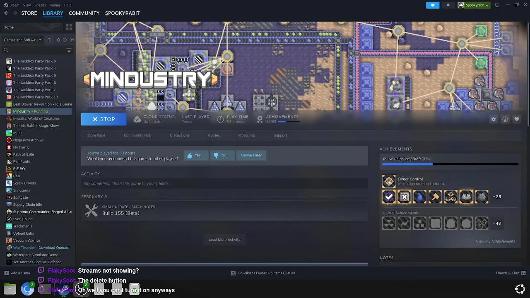Select the crossed-box unlocked achievement icon
The width and height of the screenshot is (530, 298).
[404, 197]
